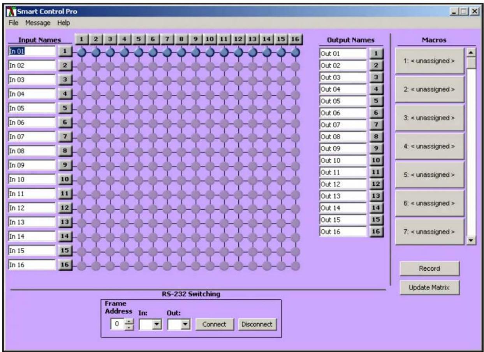Click the Macros list scroll down arrow
Viewport: 484px width, 352px height.
[472, 241]
